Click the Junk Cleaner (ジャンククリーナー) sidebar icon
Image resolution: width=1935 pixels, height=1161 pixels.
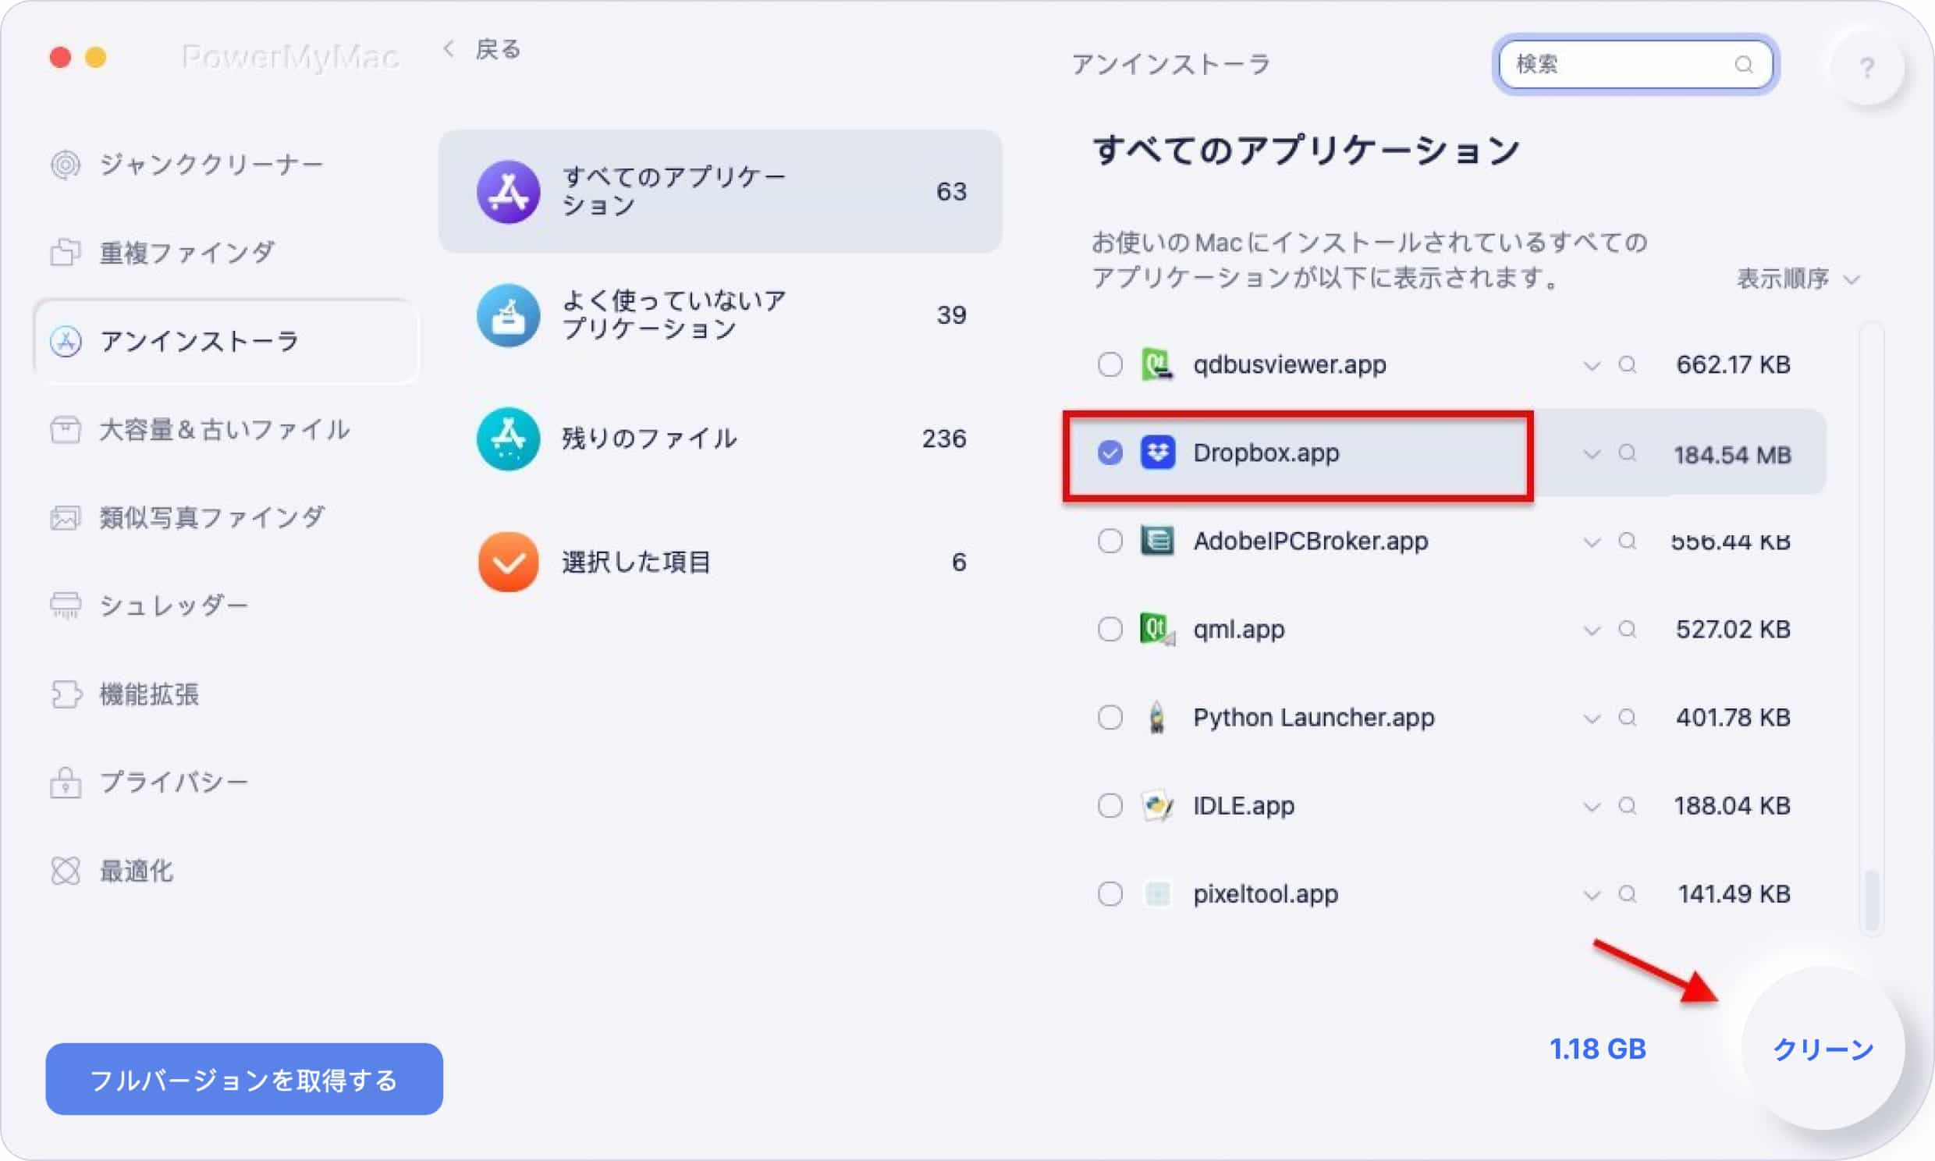point(66,165)
